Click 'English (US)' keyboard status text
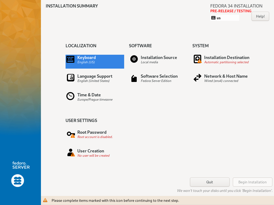Image resolution: width=274 pixels, height=205 pixels. click(86, 62)
